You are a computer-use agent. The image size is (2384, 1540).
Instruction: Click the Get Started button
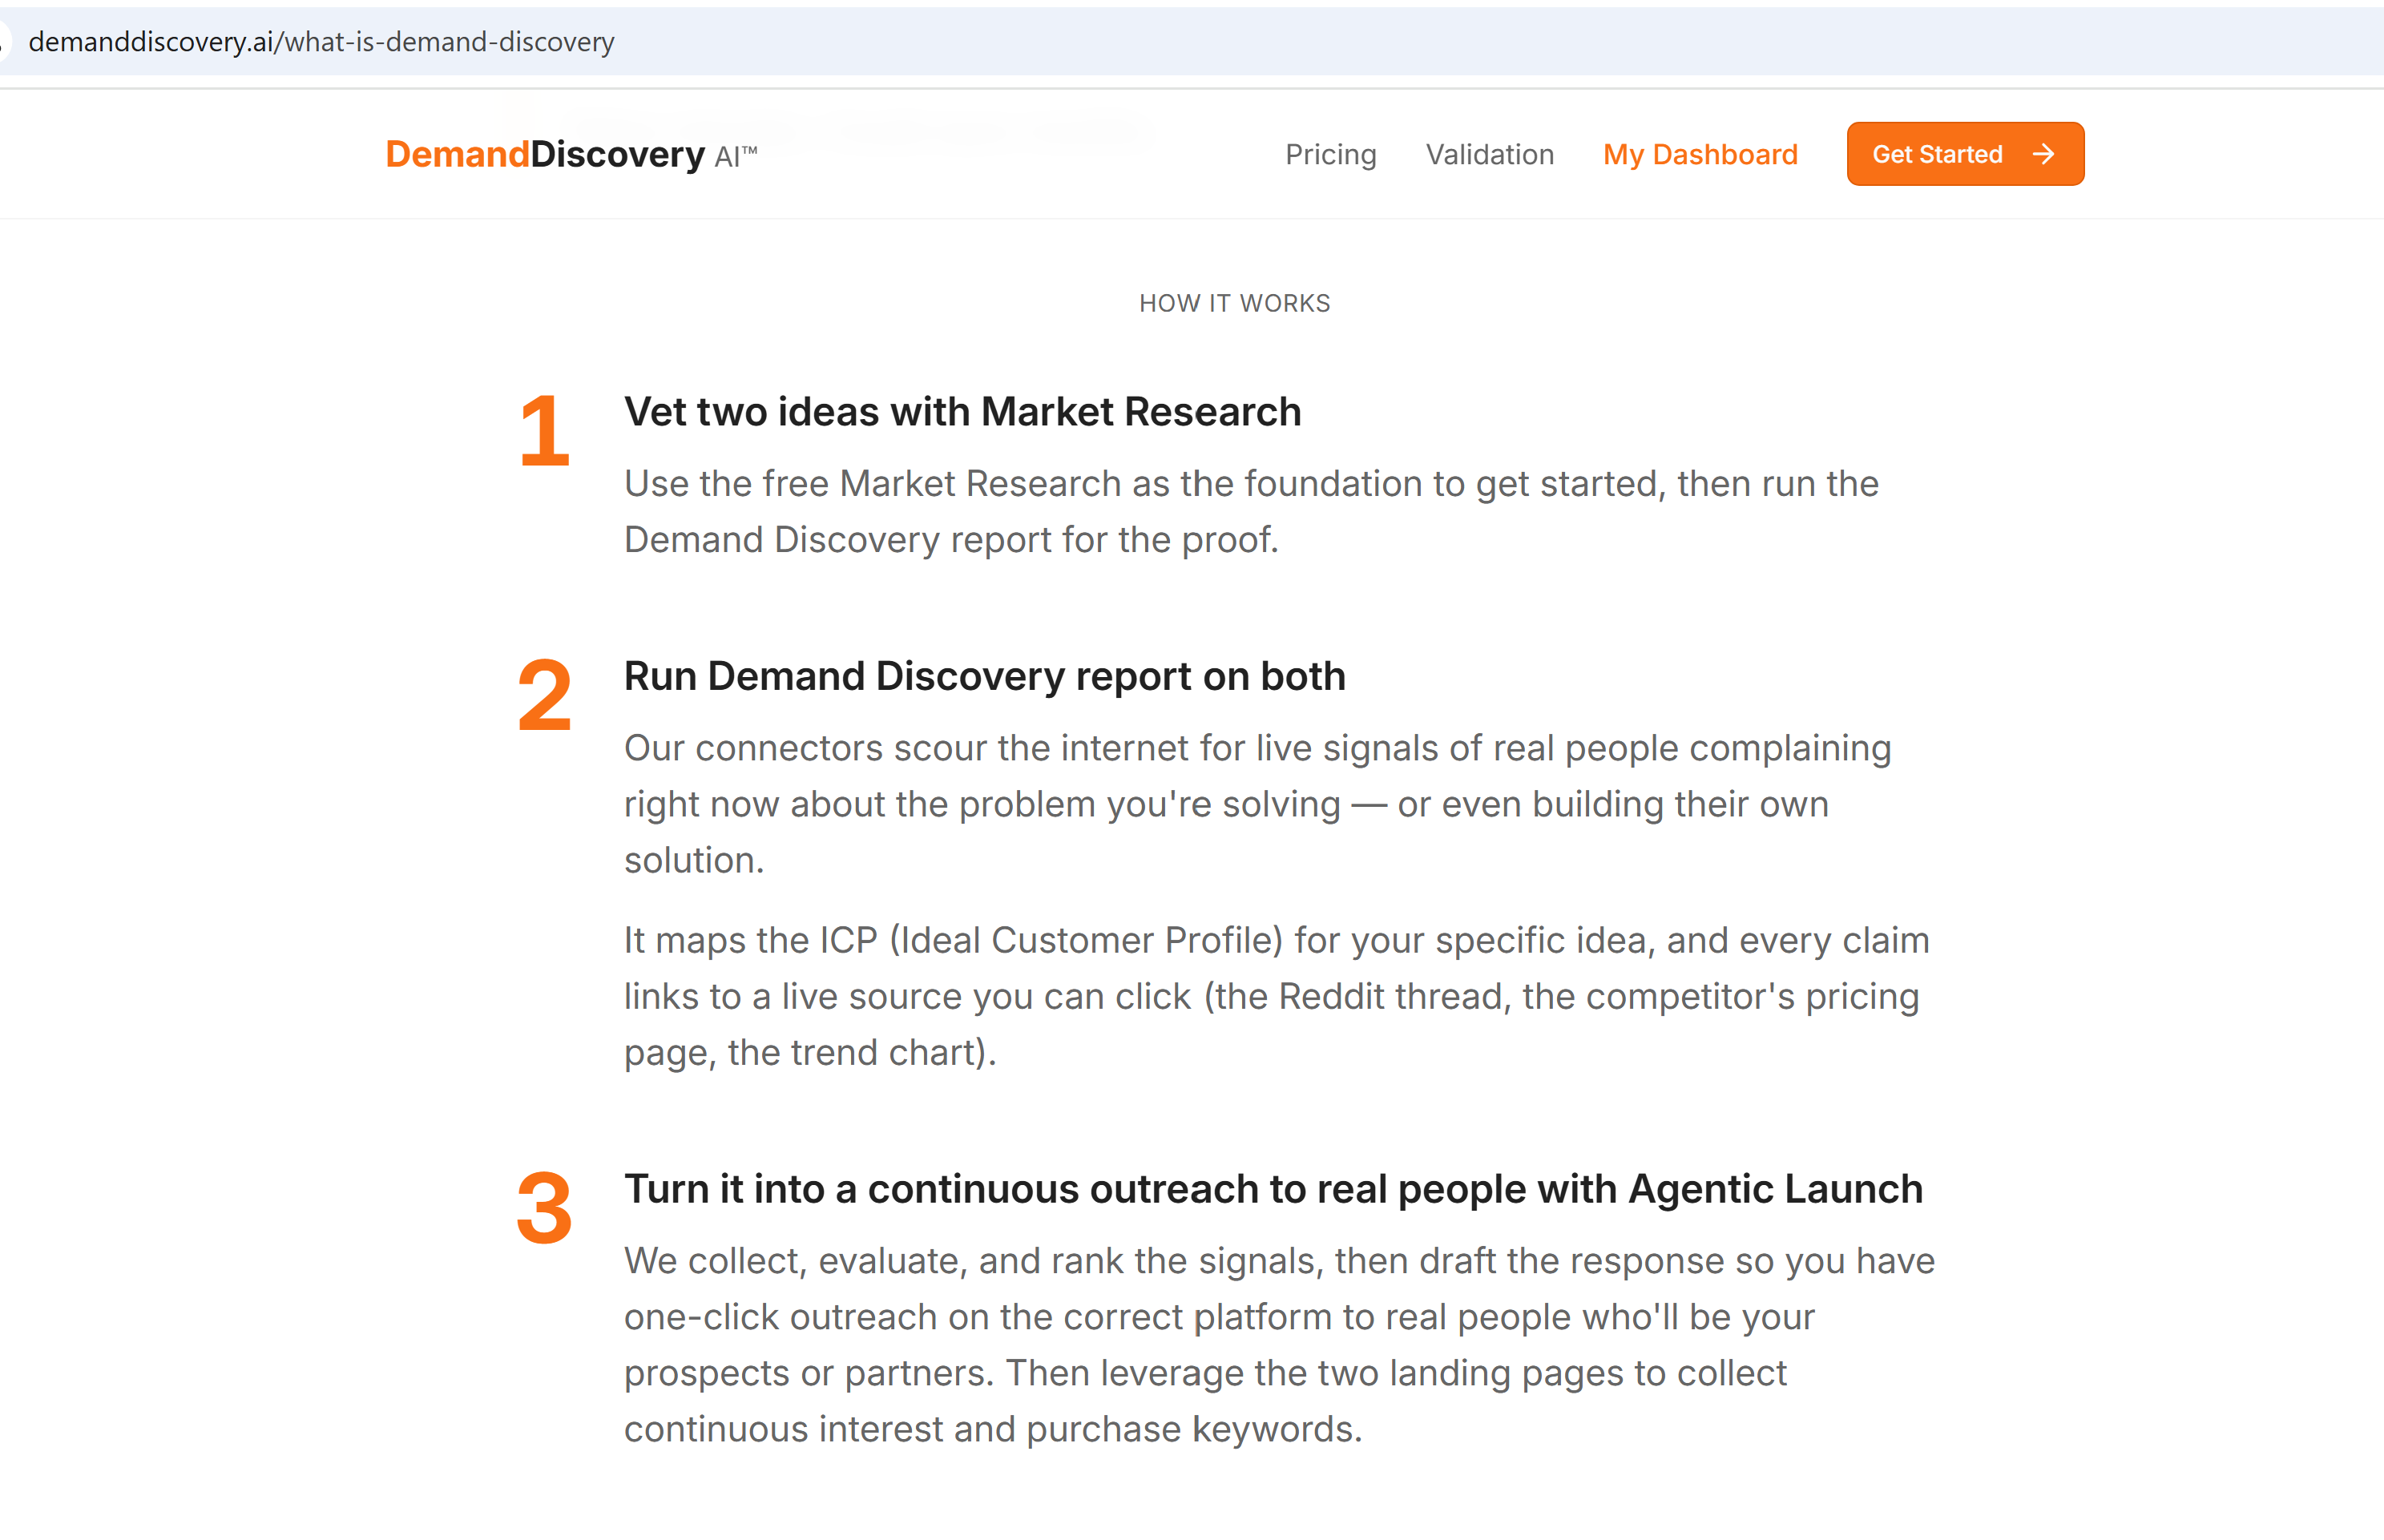1965,154
